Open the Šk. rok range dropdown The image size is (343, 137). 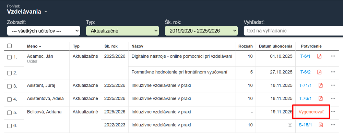[201, 31]
